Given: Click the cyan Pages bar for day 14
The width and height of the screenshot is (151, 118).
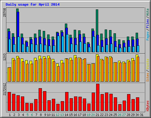Looking at the screenshot, I should click(x=67, y=43).
